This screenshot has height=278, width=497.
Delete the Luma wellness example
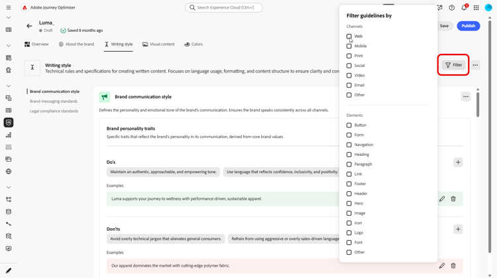pyautogui.click(x=453, y=199)
